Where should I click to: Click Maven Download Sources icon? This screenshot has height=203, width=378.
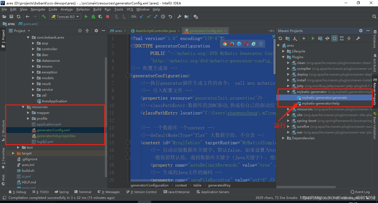(x=295, y=38)
